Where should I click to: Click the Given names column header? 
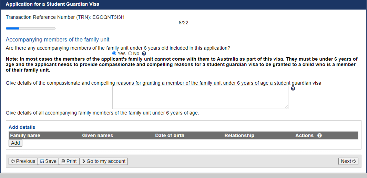[x=98, y=135]
